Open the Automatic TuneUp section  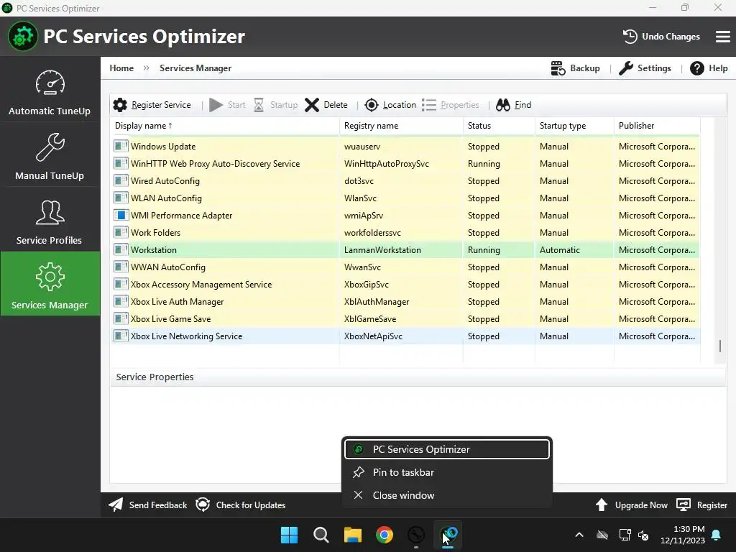coord(50,93)
